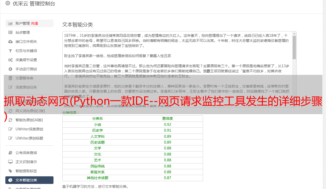Select the 历史学 category cell
The image size is (326, 189).
(98, 130)
